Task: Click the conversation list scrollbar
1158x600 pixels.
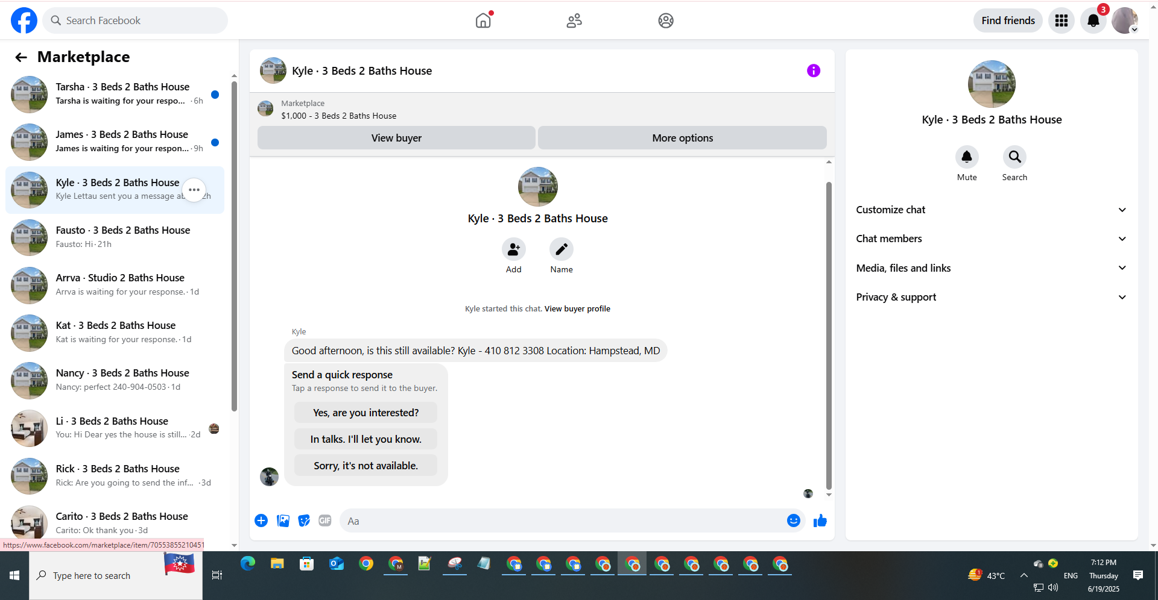Action: [x=234, y=247]
